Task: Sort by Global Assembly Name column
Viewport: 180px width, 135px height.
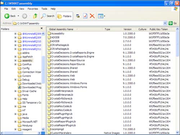Action: pos(74,29)
